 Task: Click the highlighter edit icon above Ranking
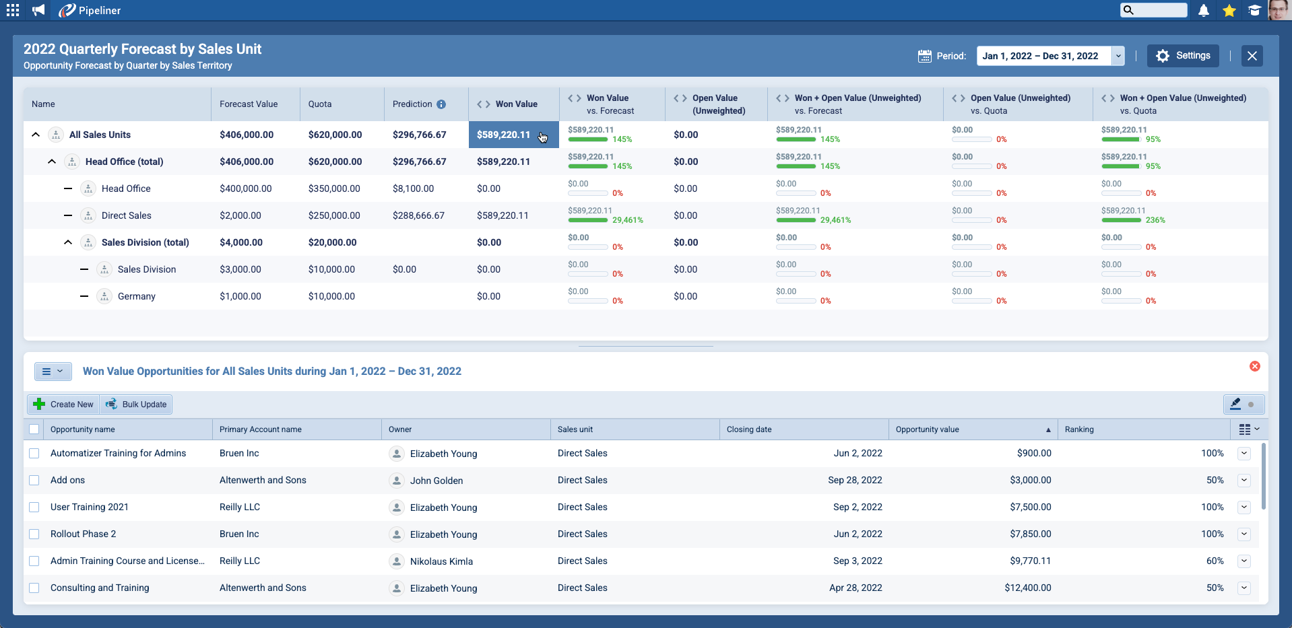coord(1235,404)
